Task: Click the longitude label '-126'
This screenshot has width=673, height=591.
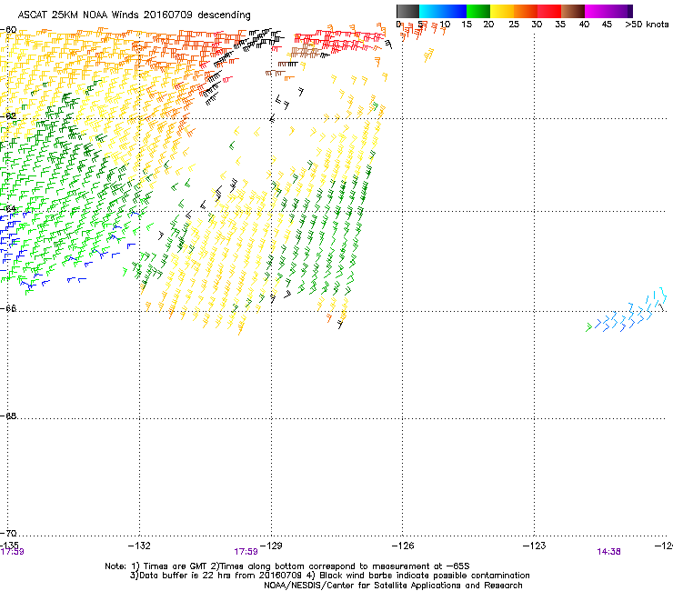Action: (403, 546)
